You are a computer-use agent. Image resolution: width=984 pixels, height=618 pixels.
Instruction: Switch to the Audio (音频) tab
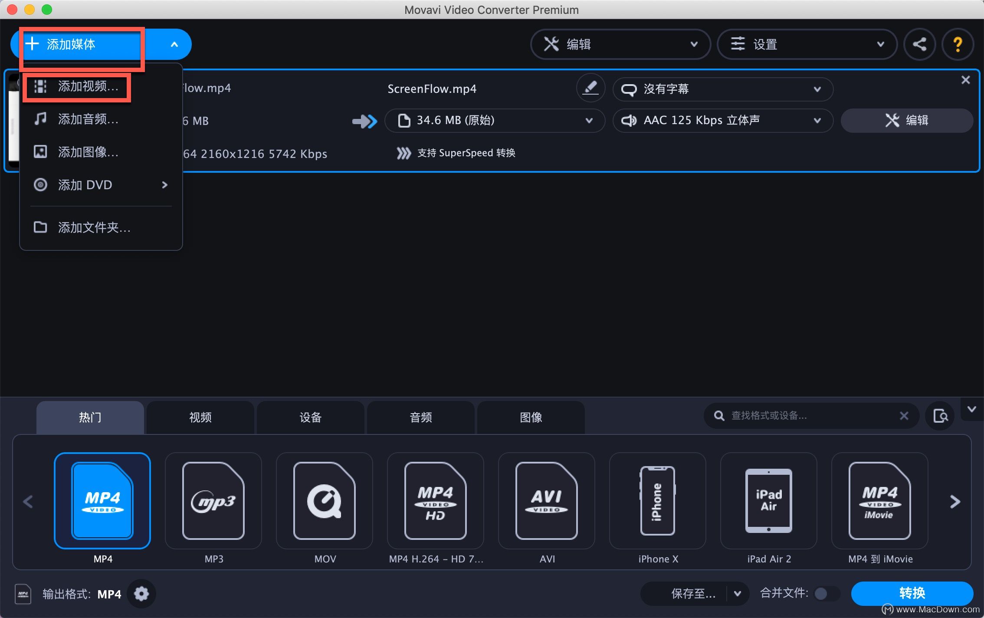coord(420,417)
